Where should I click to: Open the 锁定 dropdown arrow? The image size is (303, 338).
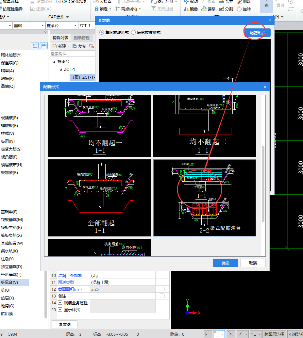click(110, 9)
